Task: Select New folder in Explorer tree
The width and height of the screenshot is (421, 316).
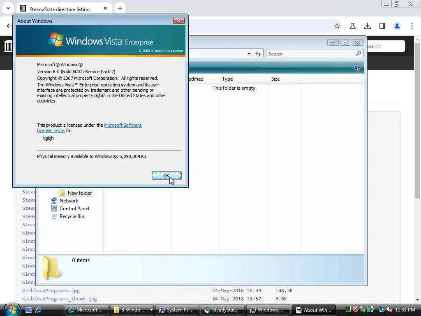Action: pos(80,193)
